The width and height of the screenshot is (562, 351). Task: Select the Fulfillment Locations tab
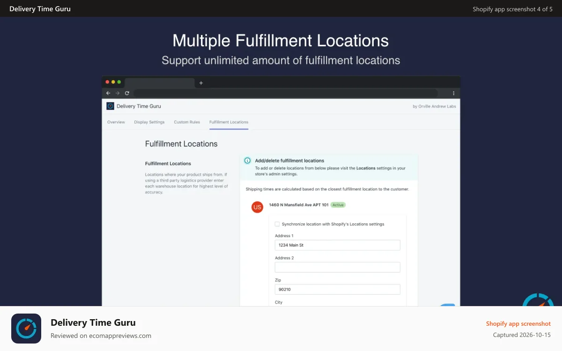click(x=229, y=122)
